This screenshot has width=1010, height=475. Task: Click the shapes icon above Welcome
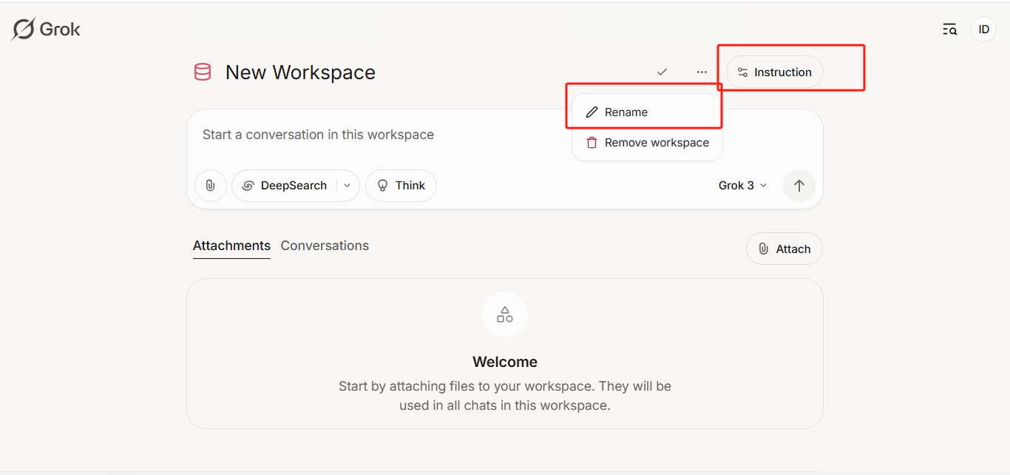coord(505,314)
